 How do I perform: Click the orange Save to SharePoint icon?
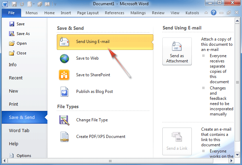[64, 75]
